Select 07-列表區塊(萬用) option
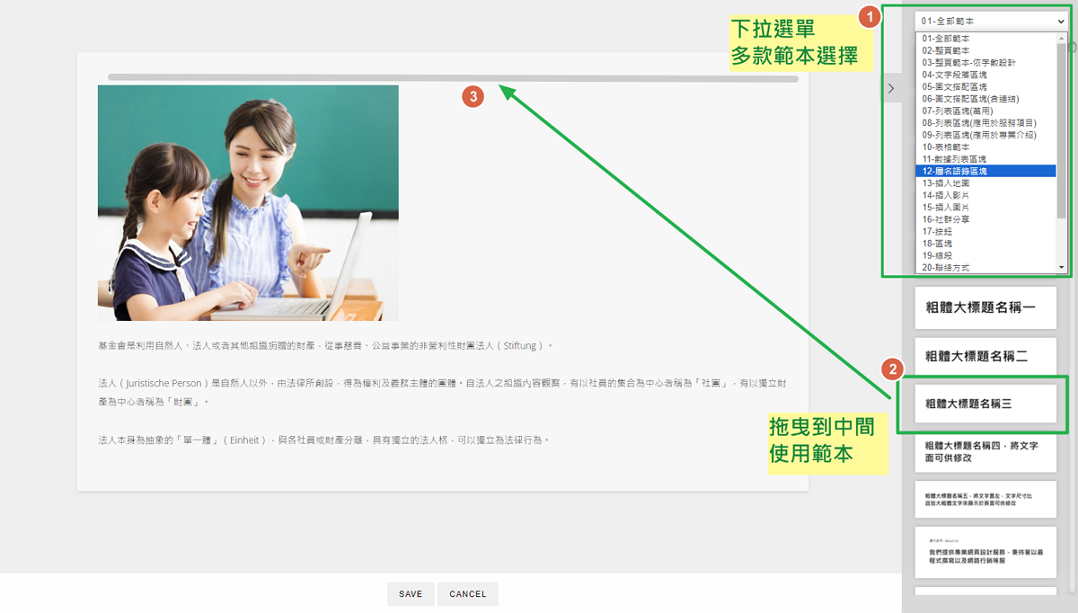Screen dimensions: 1078x613 [985, 111]
